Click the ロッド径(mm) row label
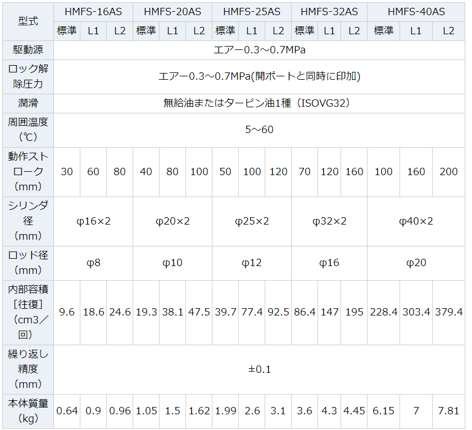The width and height of the screenshot is (472, 430). click(x=28, y=263)
